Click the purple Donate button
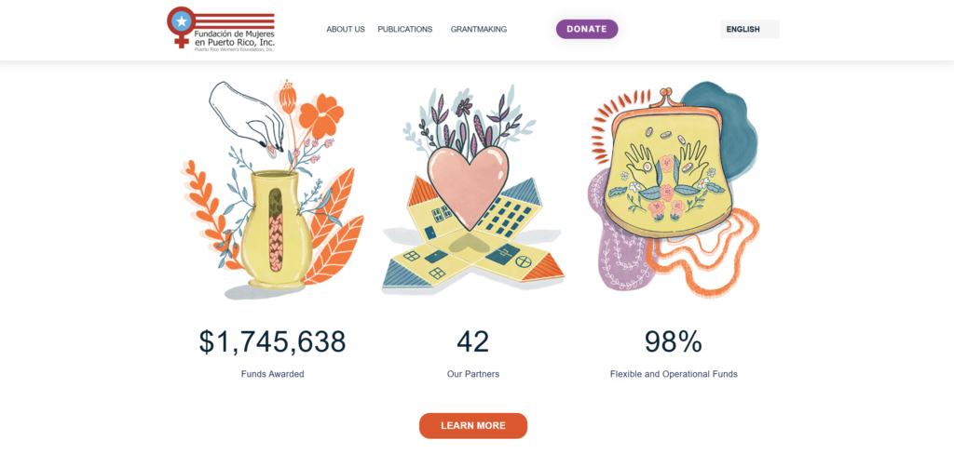 pos(587,29)
